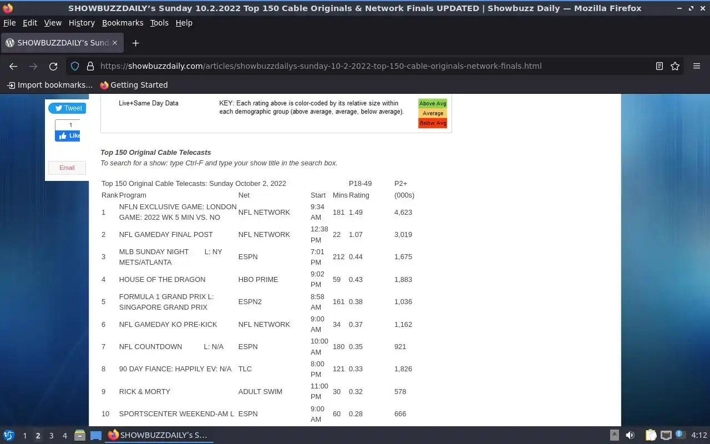Go back to the previous page
The width and height of the screenshot is (710, 444).
click(x=13, y=66)
